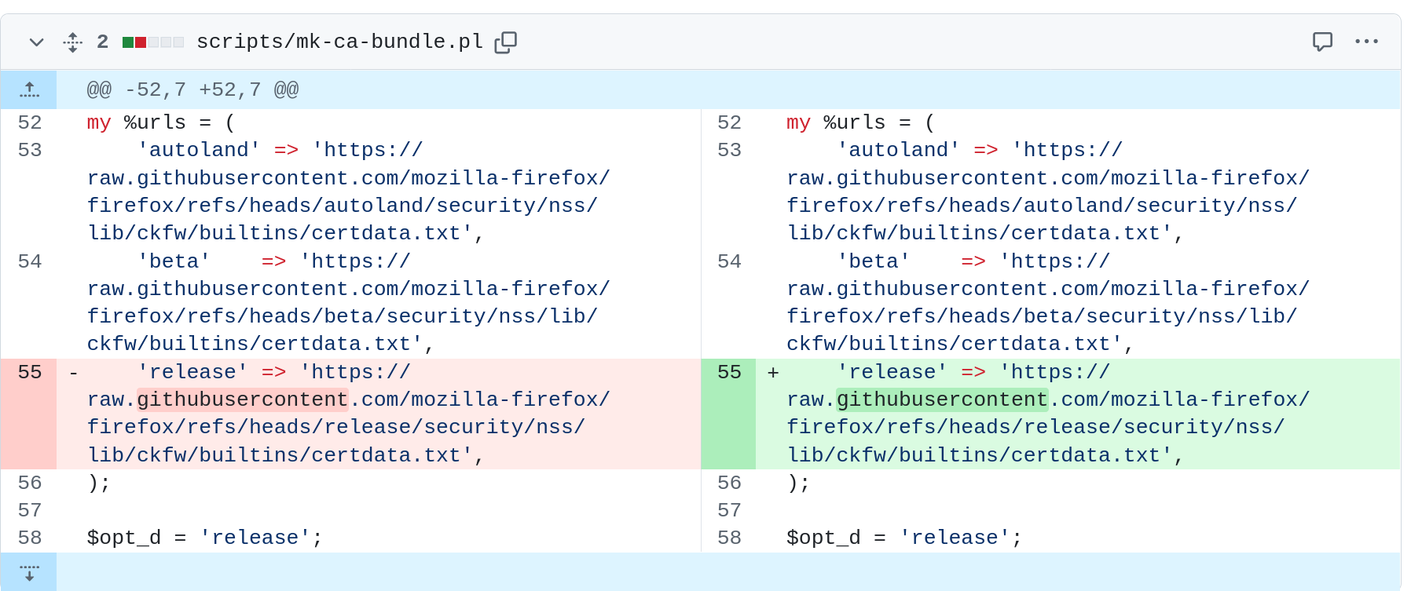Collapse the mk-ca-bundle.pl file diff

click(36, 42)
